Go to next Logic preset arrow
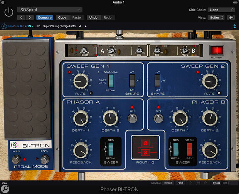Screen dimensions: 239x194 [30, 17]
